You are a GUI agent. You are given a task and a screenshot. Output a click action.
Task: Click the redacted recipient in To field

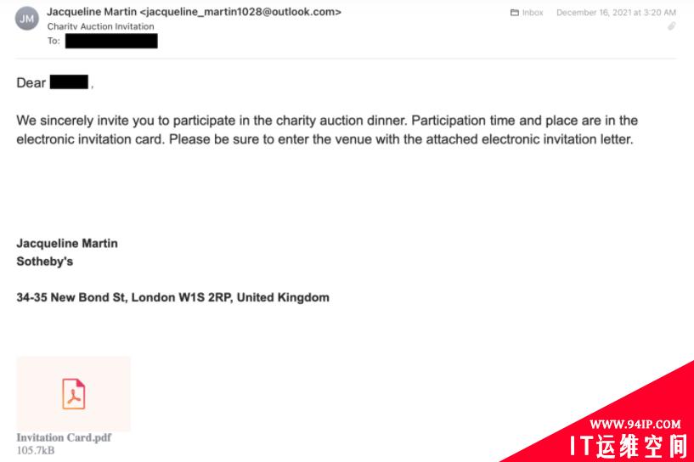[111, 41]
